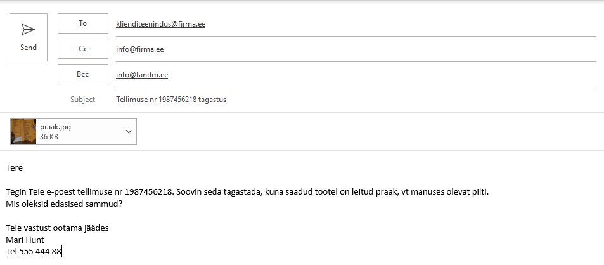Click the Bcc button
Image resolution: width=604 pixels, height=265 pixels.
tap(83, 74)
